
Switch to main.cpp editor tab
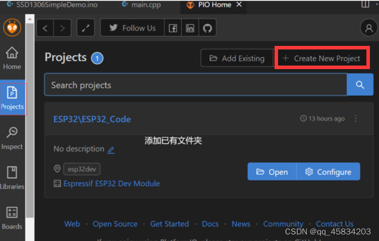[142, 5]
